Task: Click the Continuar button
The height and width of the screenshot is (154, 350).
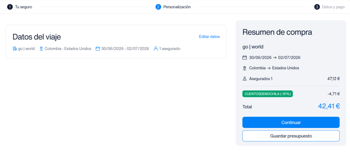Action: (291, 122)
